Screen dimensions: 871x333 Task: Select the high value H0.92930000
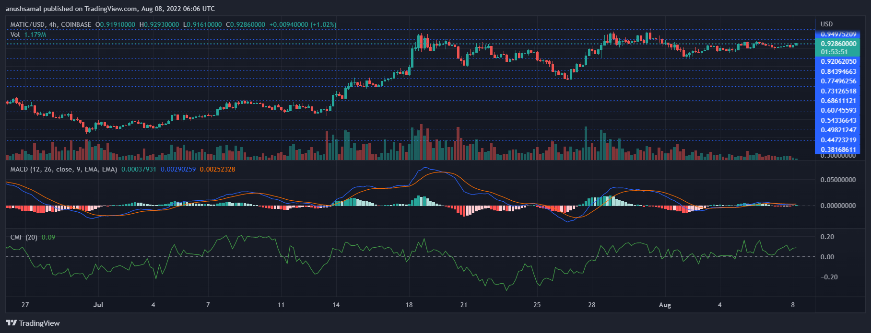coord(159,24)
